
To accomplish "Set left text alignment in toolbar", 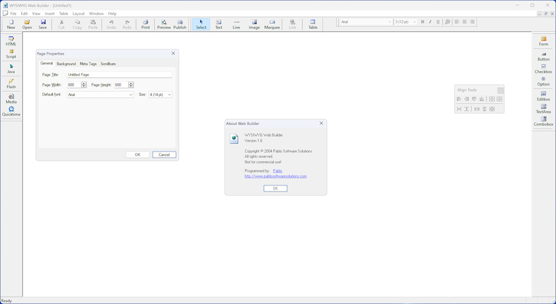I will [457, 22].
